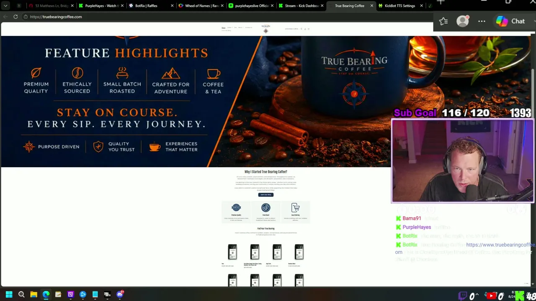Go back to the previous page
This screenshot has width=536, height=301.
click(5, 17)
